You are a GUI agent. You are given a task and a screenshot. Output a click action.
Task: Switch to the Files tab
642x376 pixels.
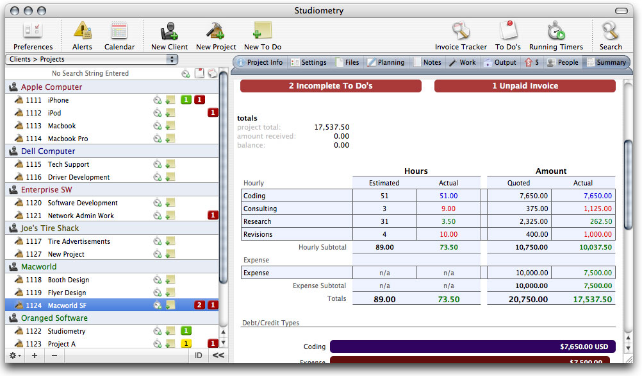[347, 62]
